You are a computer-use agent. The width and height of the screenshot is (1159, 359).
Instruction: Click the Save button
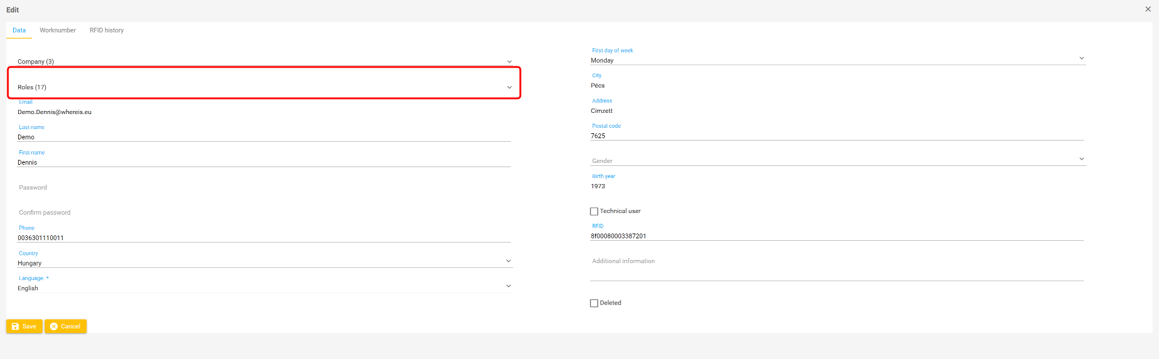24,326
